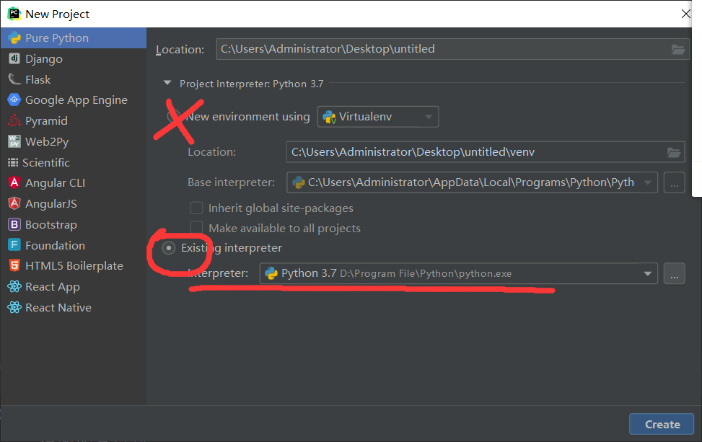Choose Flask project type label
The height and width of the screenshot is (442, 702).
[38, 79]
